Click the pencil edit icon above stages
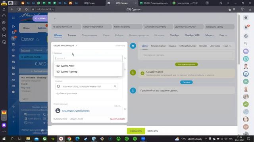The height and width of the screenshot is (142, 254). 55,19
